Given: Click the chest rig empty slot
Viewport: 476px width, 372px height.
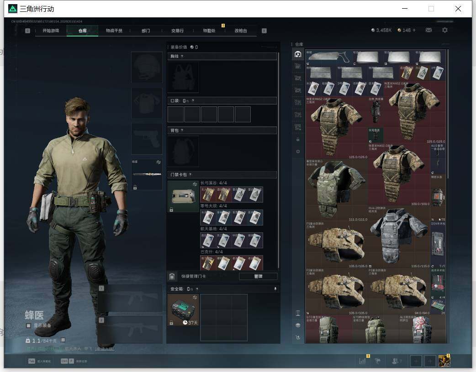Looking at the screenshot, I should tap(183, 78).
